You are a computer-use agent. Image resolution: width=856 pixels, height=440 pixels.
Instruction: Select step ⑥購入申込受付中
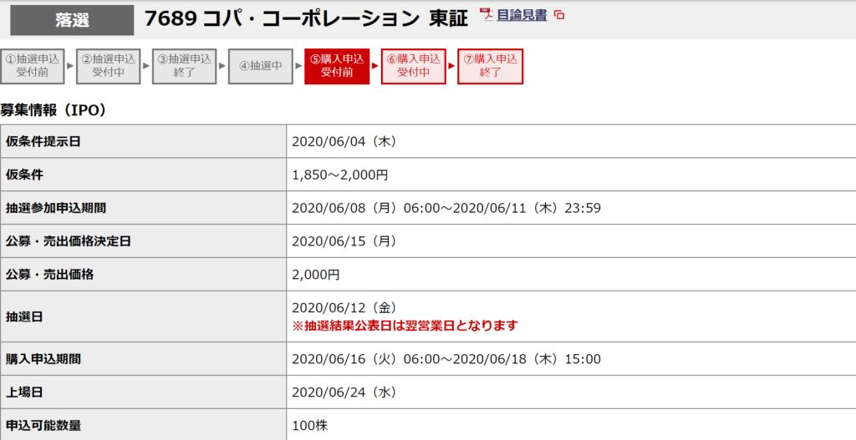tap(413, 66)
